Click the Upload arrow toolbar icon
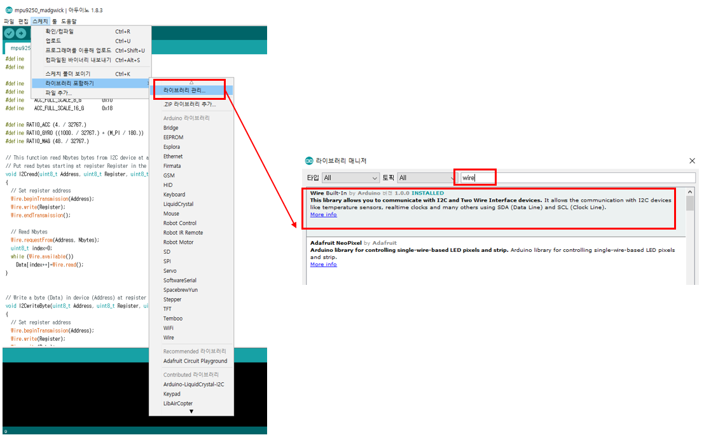 click(21, 33)
